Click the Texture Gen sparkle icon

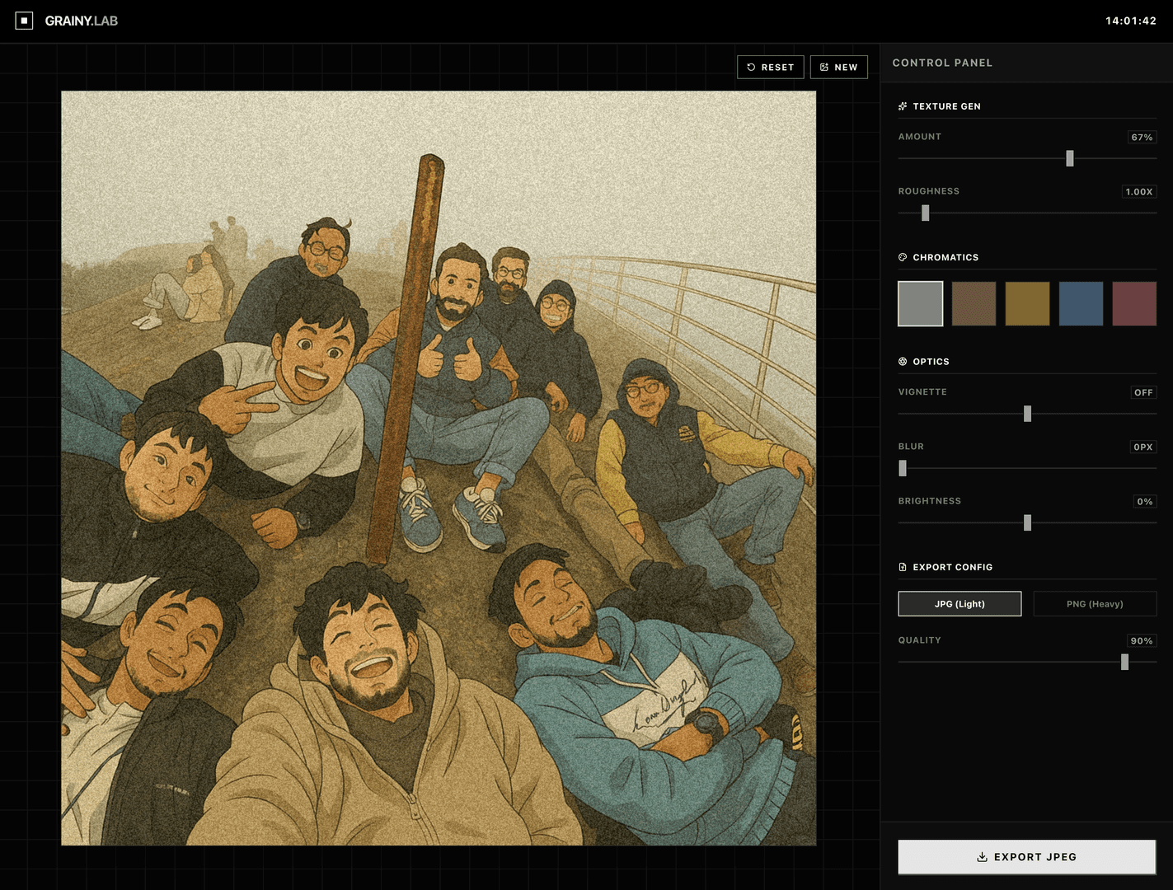pos(902,105)
